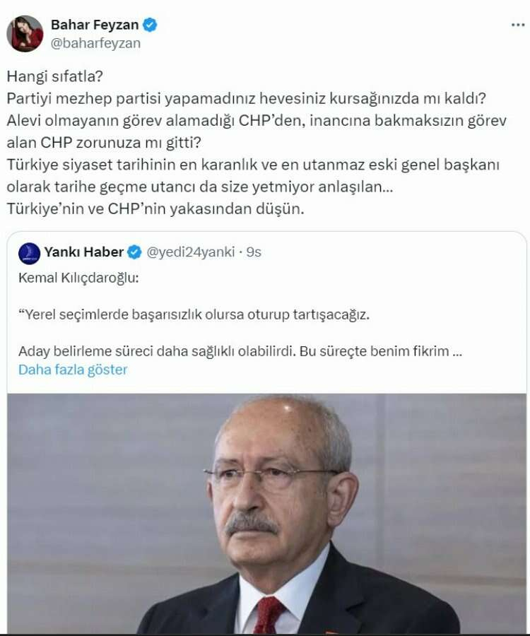Viewport: 530px width, 636px height.
Task: Click the 'olarak tarihe geçme utancı' line
Action: pos(200,187)
